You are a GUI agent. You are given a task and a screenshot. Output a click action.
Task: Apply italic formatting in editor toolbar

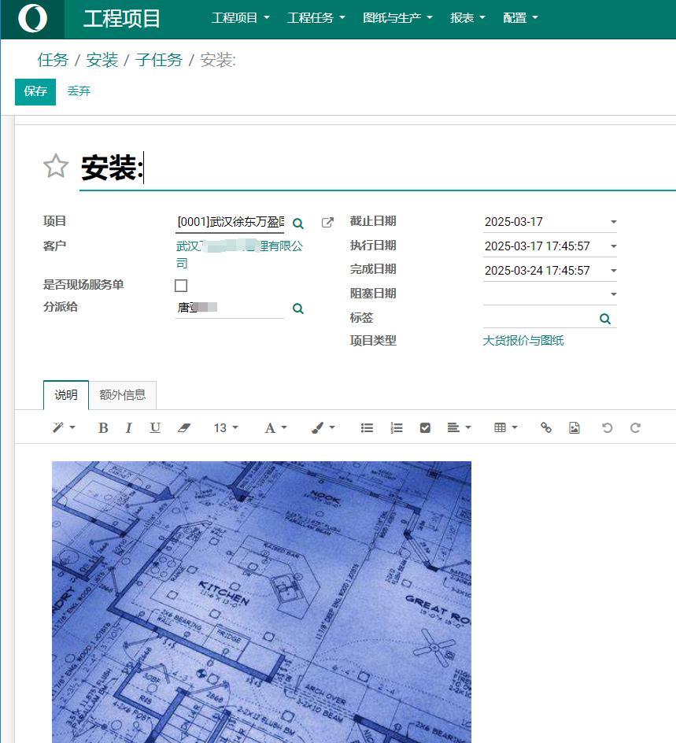(128, 427)
